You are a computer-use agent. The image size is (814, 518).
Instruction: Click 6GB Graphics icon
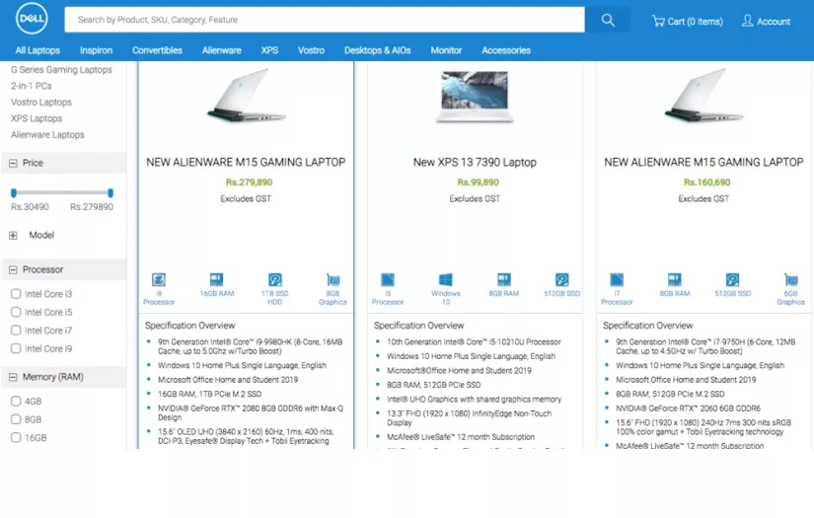pyautogui.click(x=790, y=280)
